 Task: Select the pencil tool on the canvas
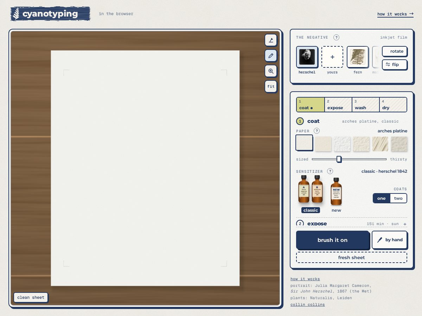click(271, 55)
